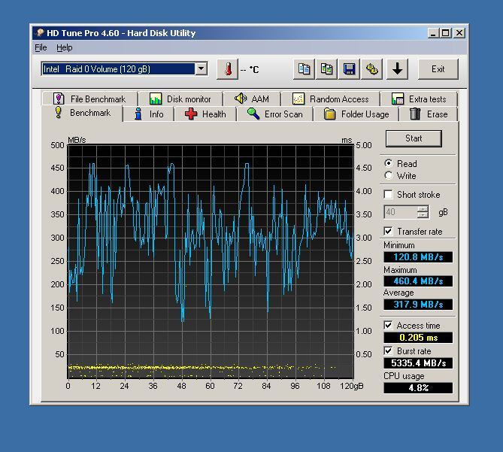
Task: Click the short stroke gB value field
Action: [400, 212]
